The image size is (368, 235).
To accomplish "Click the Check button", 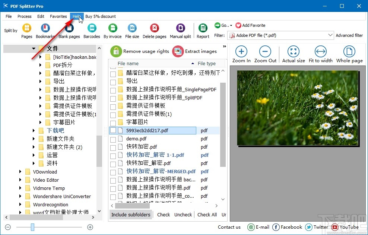I will coord(164,215).
